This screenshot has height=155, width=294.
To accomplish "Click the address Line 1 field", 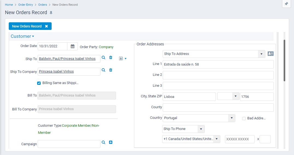I will tap(218, 64).
